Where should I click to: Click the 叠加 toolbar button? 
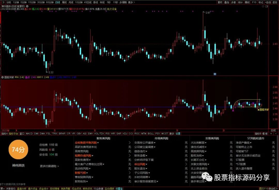(227, 2)
